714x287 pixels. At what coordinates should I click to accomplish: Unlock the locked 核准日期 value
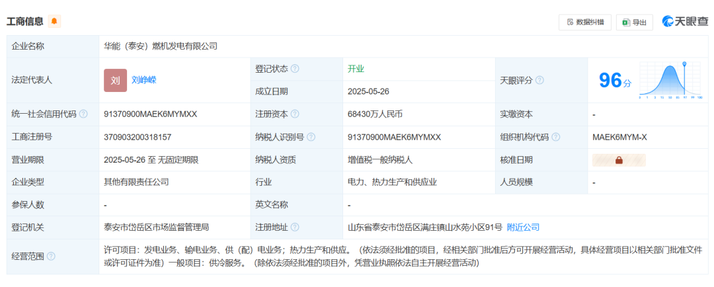[x=619, y=160]
